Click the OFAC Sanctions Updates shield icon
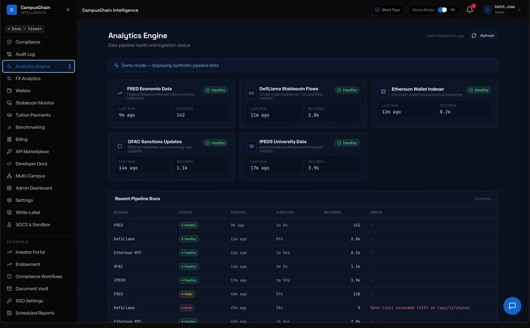The width and height of the screenshot is (530, 328). [x=120, y=146]
